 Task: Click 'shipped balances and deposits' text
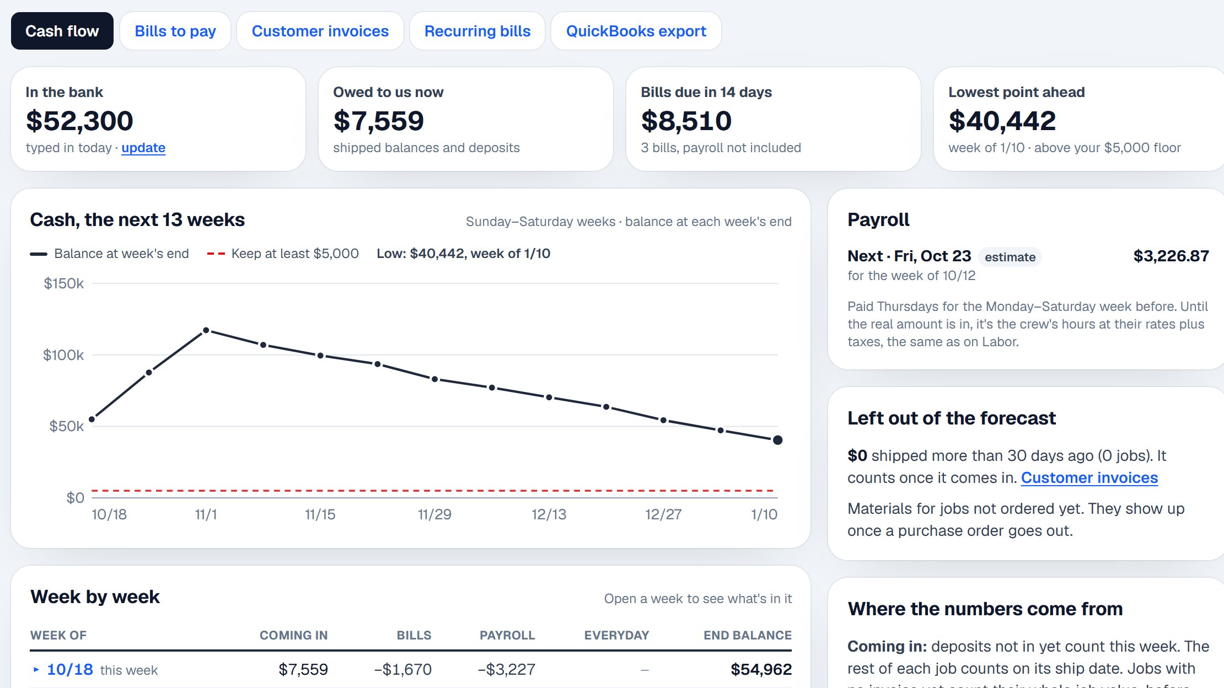click(x=426, y=148)
